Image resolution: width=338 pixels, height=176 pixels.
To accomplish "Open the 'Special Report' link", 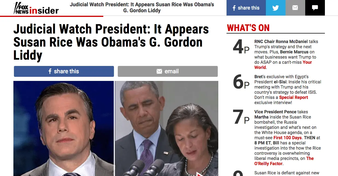I will (293, 97).
